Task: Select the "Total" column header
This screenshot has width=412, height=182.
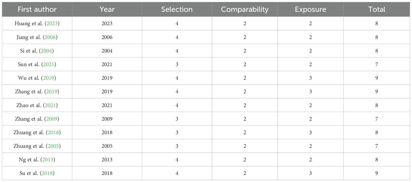Action: 376,9
